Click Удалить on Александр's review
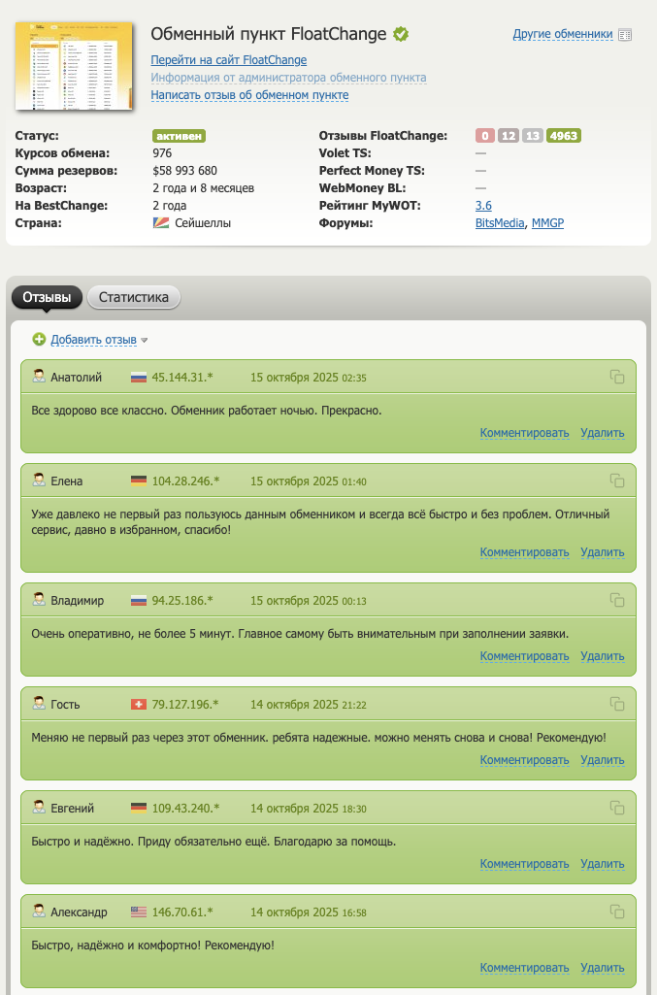This screenshot has width=657, height=995. [x=603, y=968]
